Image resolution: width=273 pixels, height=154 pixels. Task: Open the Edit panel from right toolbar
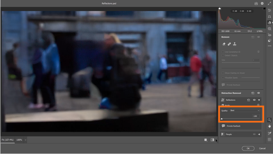coord(270,11)
